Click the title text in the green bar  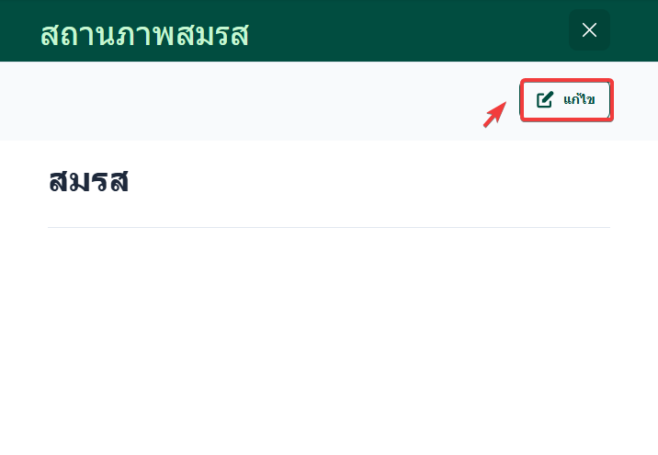tap(144, 34)
